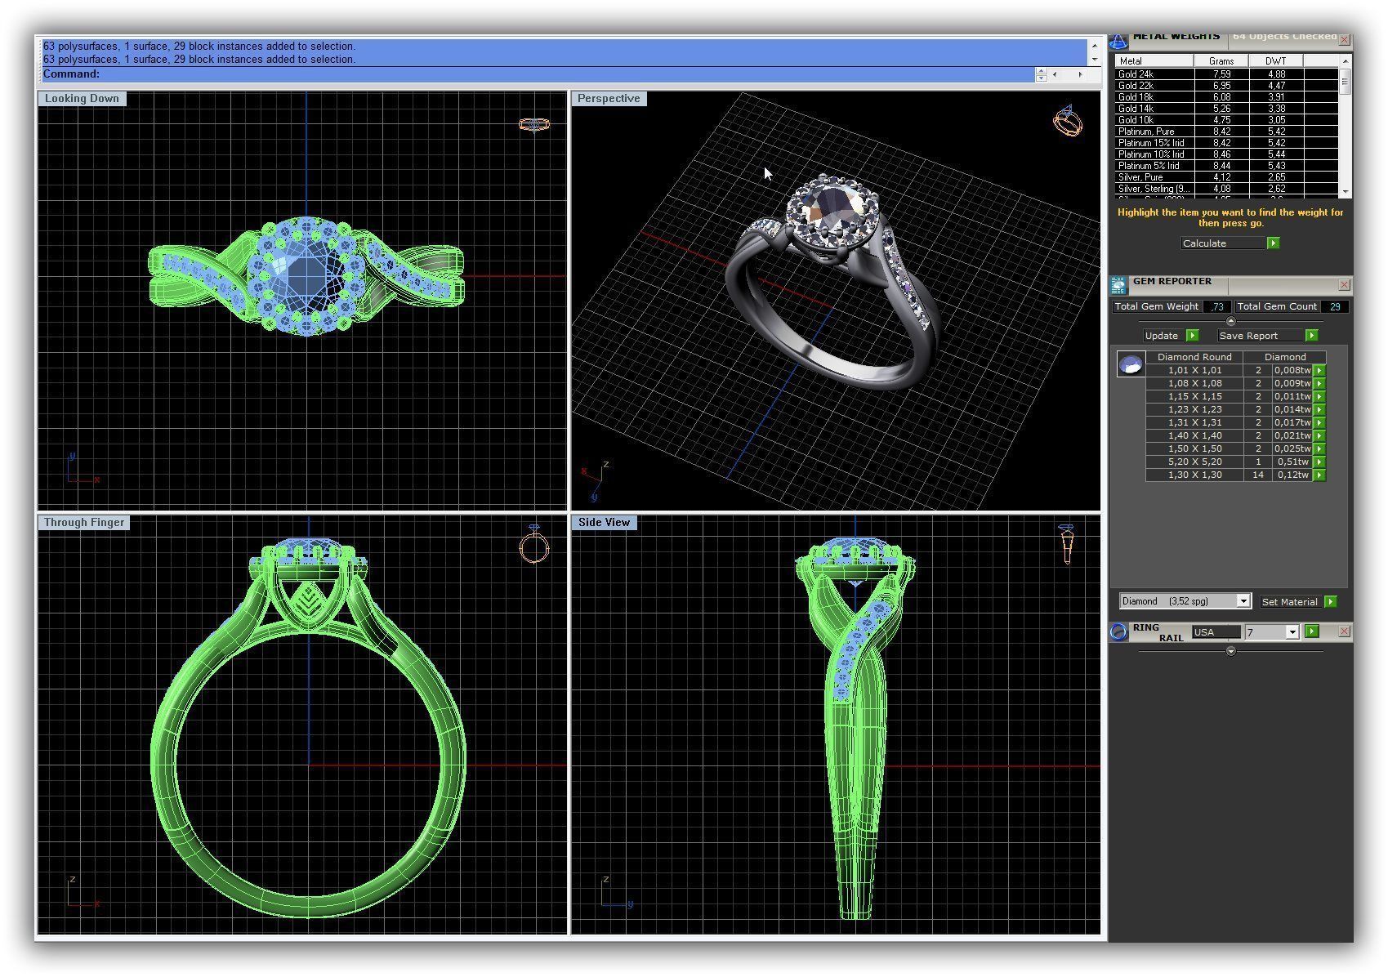Click the Looking Down viewport orientation icon
Image resolution: width=1388 pixels, height=977 pixels.
click(534, 124)
